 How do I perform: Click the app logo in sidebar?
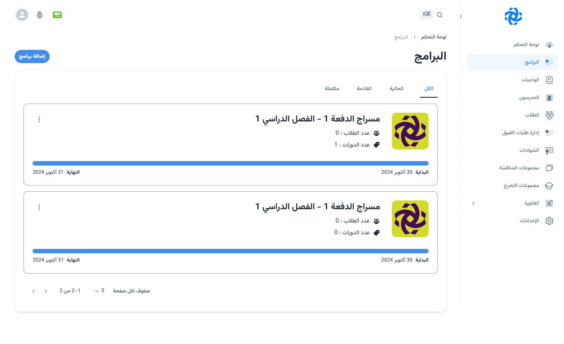(513, 16)
